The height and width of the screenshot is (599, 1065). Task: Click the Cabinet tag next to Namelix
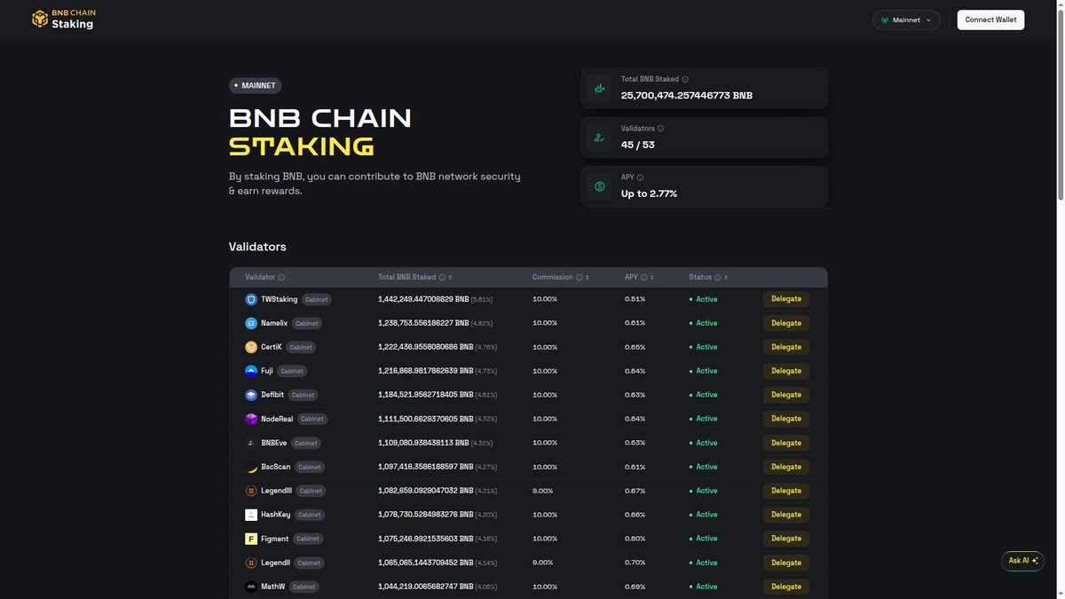coord(306,323)
